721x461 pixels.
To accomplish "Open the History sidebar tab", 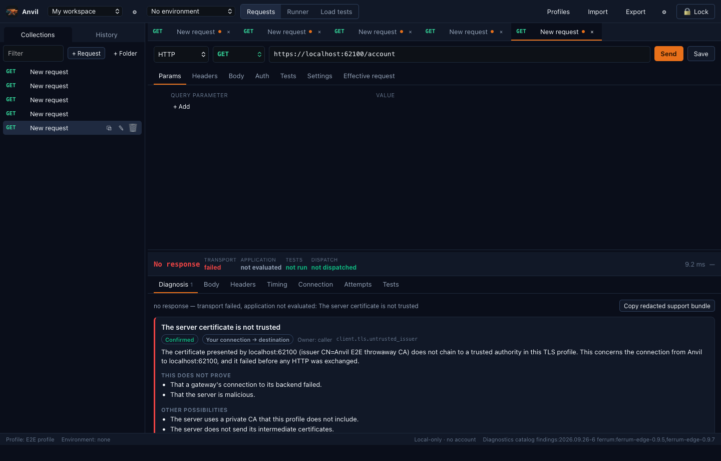I will 107,35.
